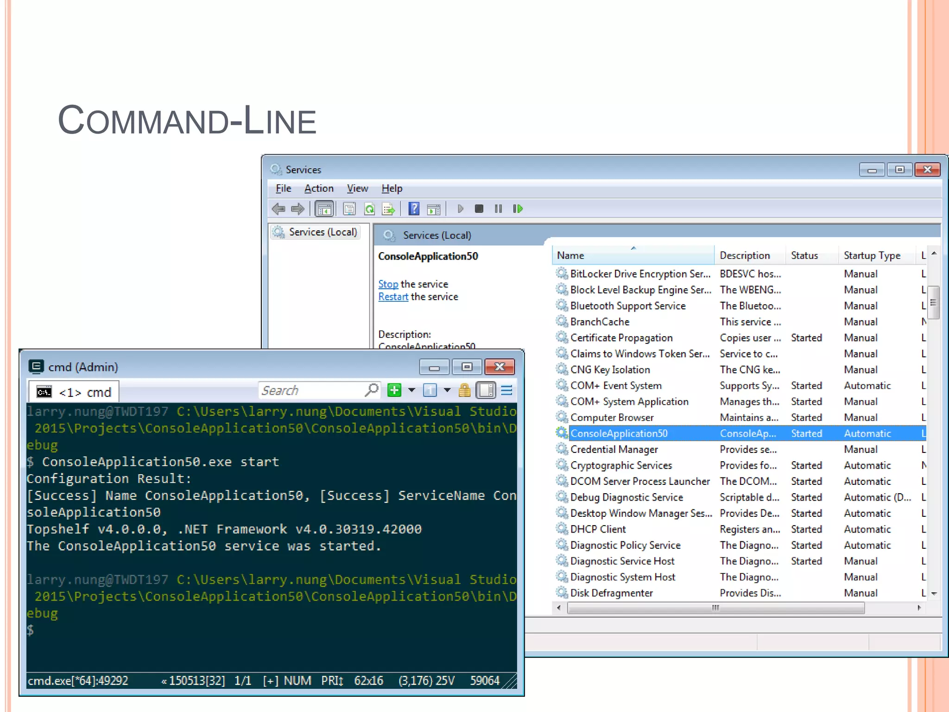Click the Forward arrow in Services toolbar
The height and width of the screenshot is (712, 949).
coord(297,209)
